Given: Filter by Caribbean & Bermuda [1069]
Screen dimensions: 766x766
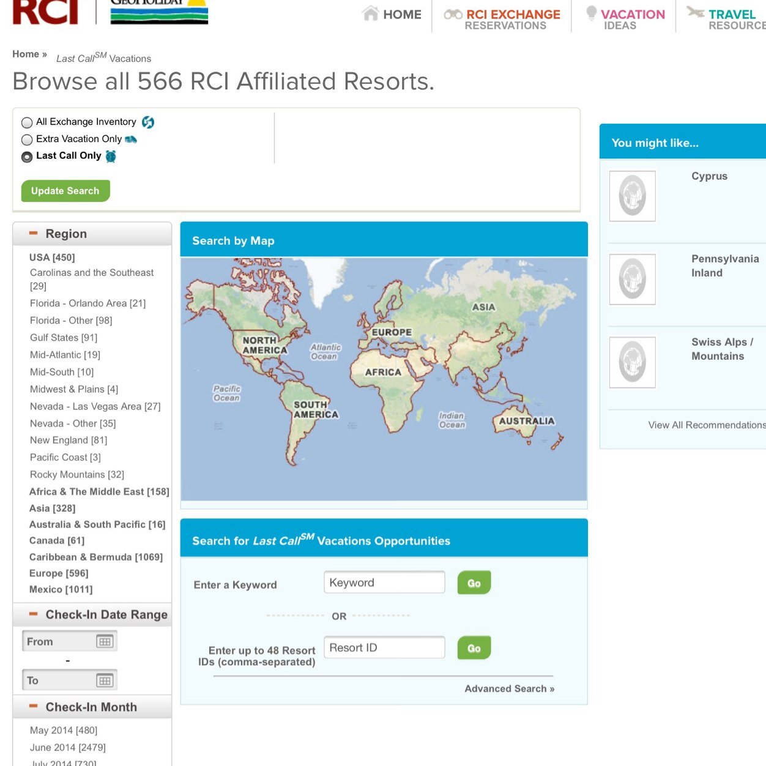Looking at the screenshot, I should pos(96,557).
